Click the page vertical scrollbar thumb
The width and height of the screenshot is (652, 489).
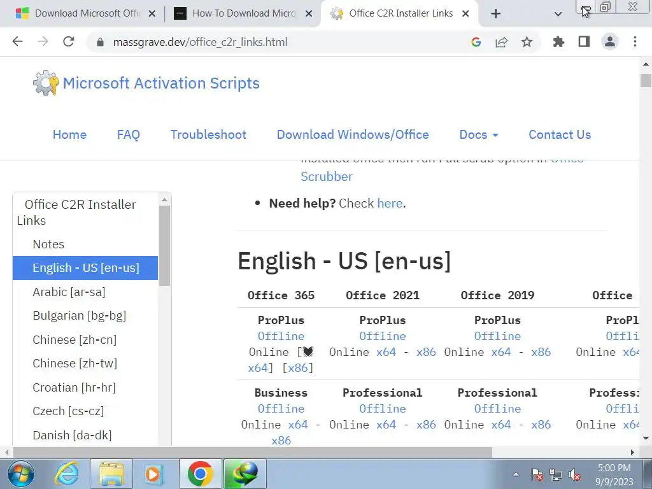point(646,80)
